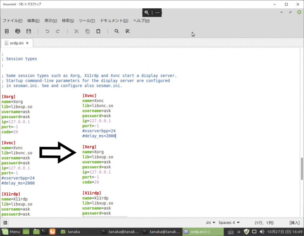Open the clock showing 10月27日 16:49
The image size is (304, 236).
tap(285, 232)
